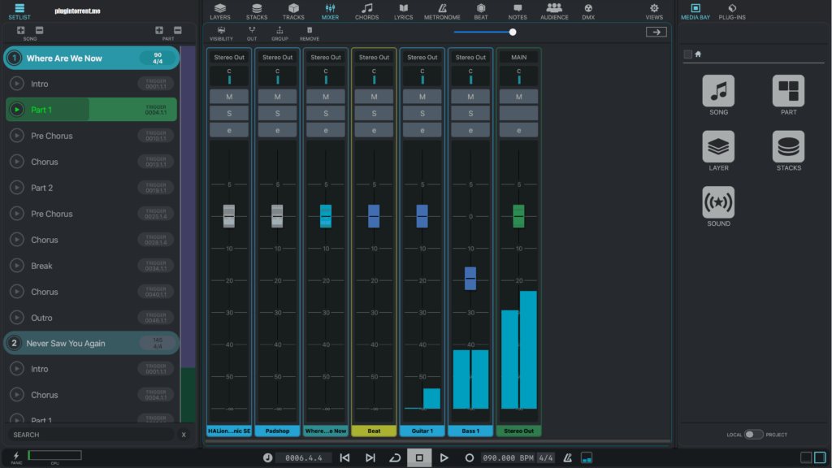The height and width of the screenshot is (468, 832).
Task: Click the add Song plus icon
Action: click(x=20, y=30)
